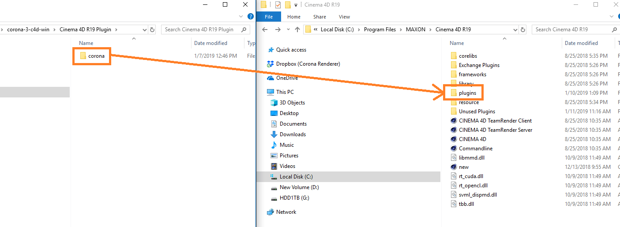Open the Share ribbon tab

(319, 17)
